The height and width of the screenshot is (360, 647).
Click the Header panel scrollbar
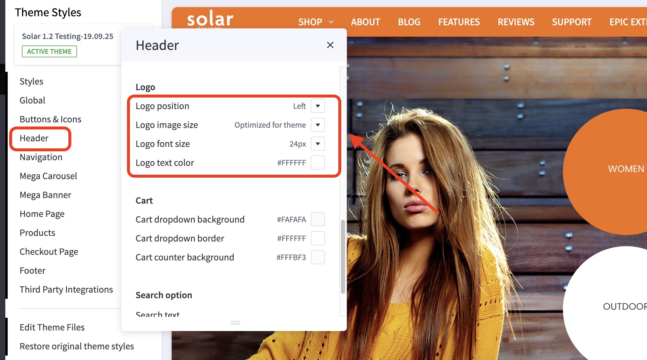pyautogui.click(x=343, y=257)
